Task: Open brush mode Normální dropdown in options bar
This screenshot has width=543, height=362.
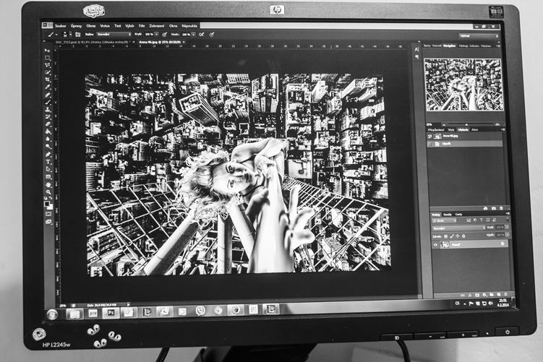Action: click(x=114, y=35)
